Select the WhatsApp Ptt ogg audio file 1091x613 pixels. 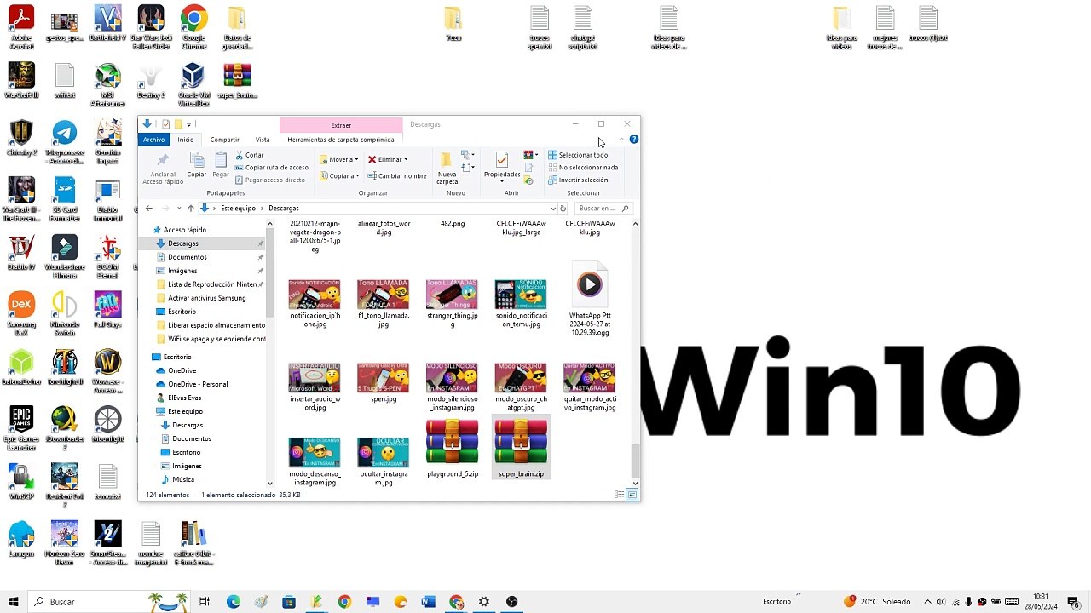[x=590, y=300]
